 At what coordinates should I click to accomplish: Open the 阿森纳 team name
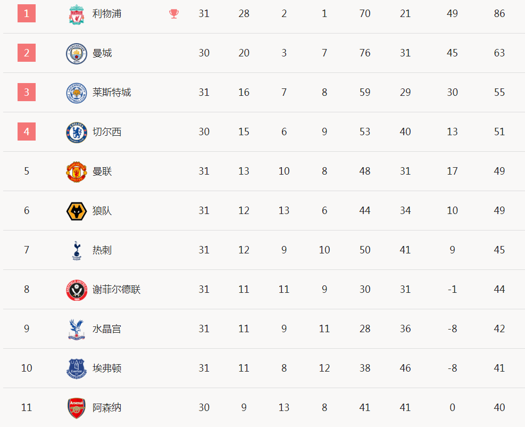(x=107, y=407)
